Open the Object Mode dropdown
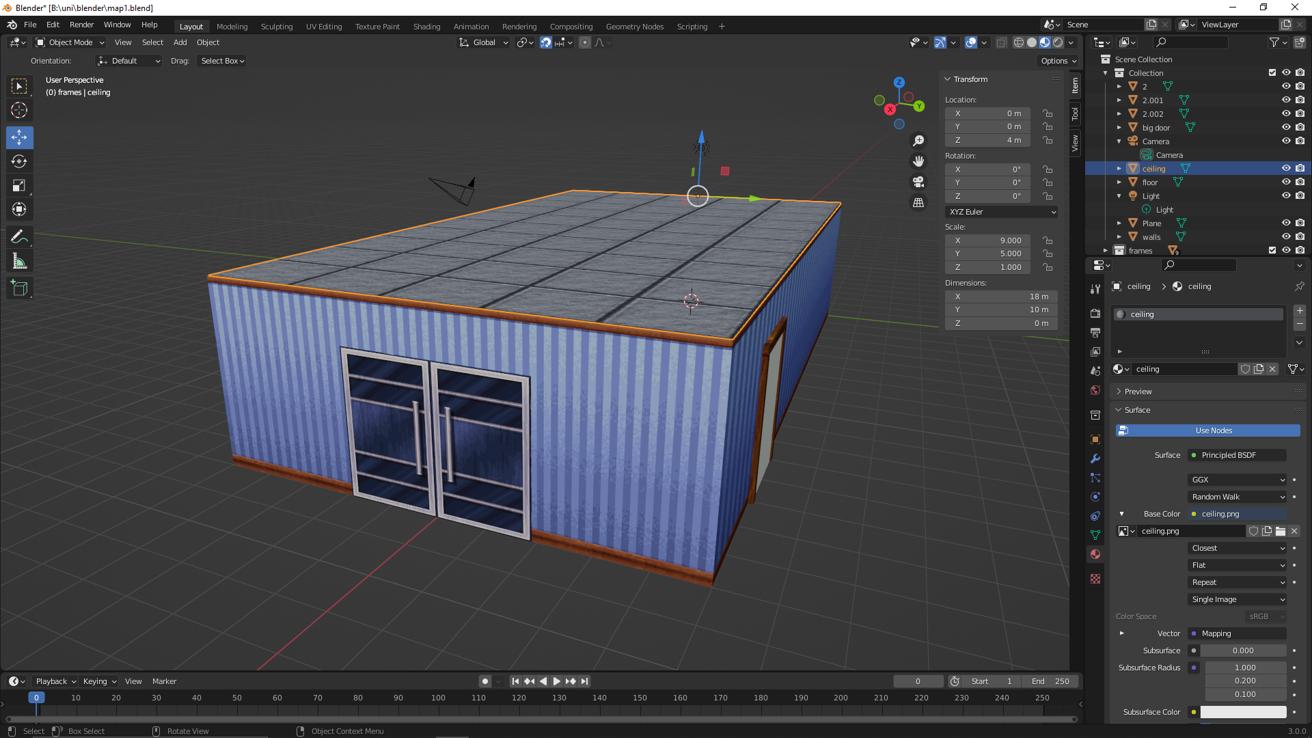The image size is (1312, 738). (70, 42)
